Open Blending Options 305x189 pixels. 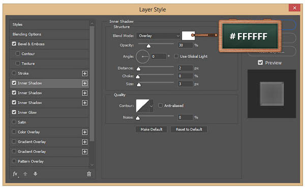point(49,35)
